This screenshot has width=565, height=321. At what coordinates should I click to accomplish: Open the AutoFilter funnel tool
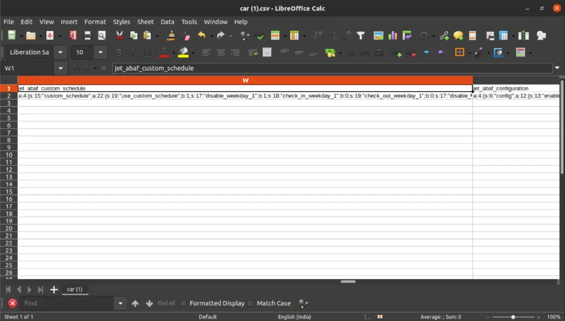pos(361,35)
